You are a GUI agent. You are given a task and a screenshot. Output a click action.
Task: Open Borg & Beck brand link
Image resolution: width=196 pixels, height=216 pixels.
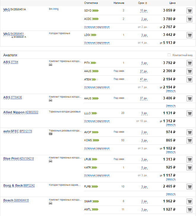13,185
